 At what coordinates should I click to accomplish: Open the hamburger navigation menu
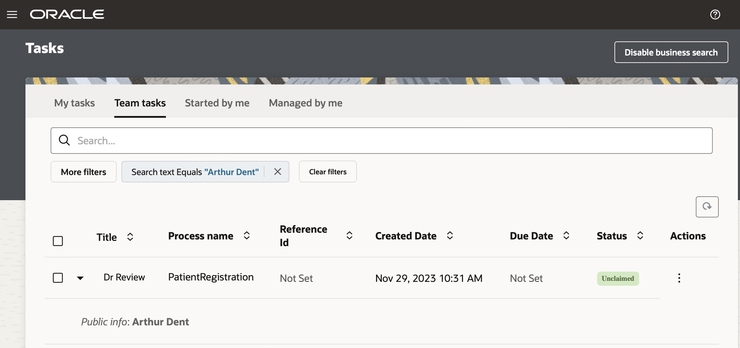[x=12, y=14]
